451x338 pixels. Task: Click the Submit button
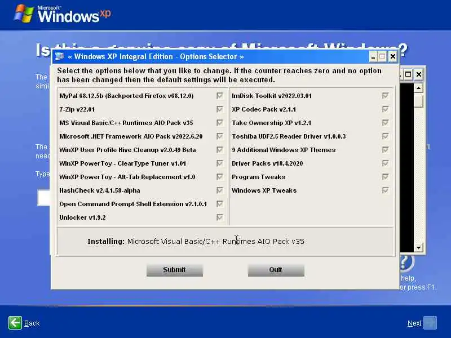(x=175, y=270)
